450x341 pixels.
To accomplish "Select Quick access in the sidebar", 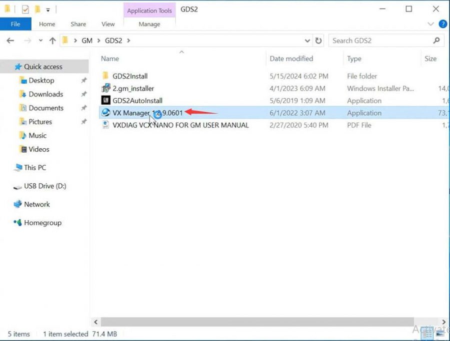I will tap(43, 66).
